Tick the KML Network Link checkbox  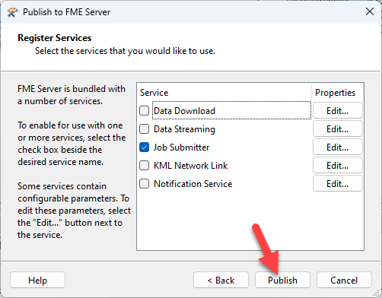144,165
